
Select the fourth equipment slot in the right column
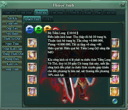pyautogui.click(x=114, y=80)
